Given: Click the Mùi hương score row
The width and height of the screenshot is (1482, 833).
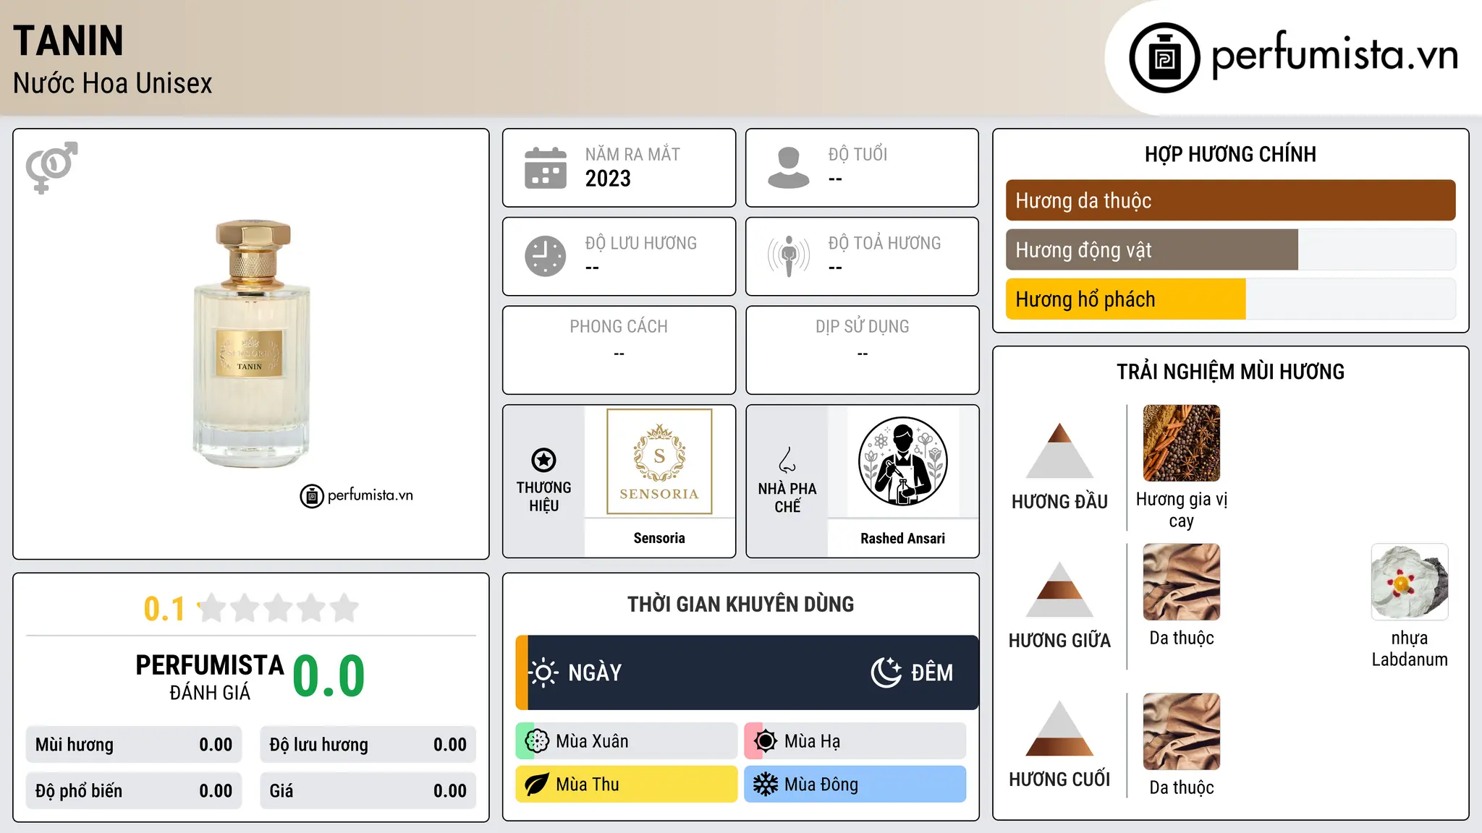Looking at the screenshot, I should (x=134, y=745).
